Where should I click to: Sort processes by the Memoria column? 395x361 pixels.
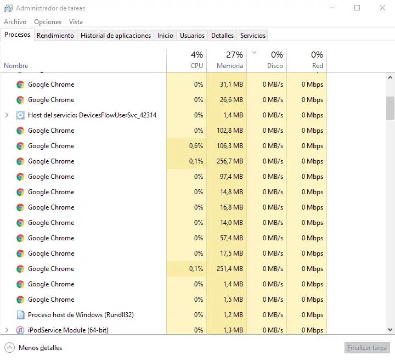(230, 65)
